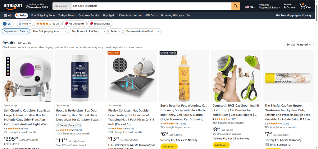Go to Amazon home via logo

click(12, 6)
